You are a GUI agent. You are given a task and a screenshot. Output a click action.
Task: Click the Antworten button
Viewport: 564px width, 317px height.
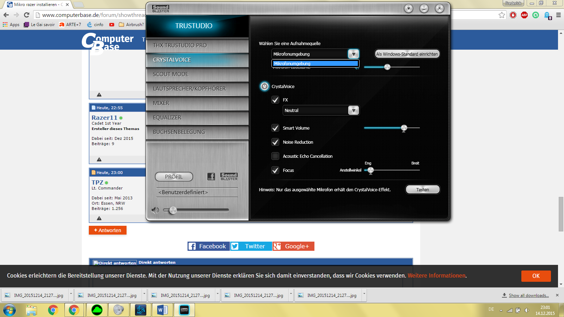click(x=108, y=230)
